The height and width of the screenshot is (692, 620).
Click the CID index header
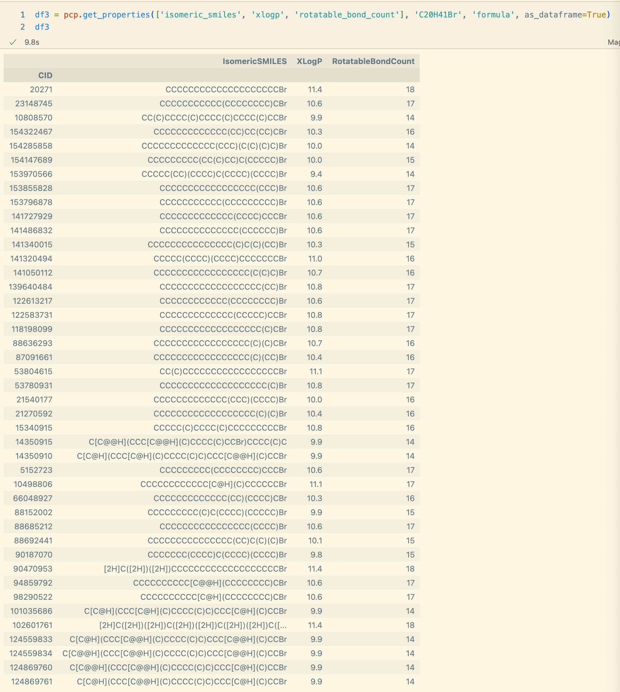(x=45, y=75)
